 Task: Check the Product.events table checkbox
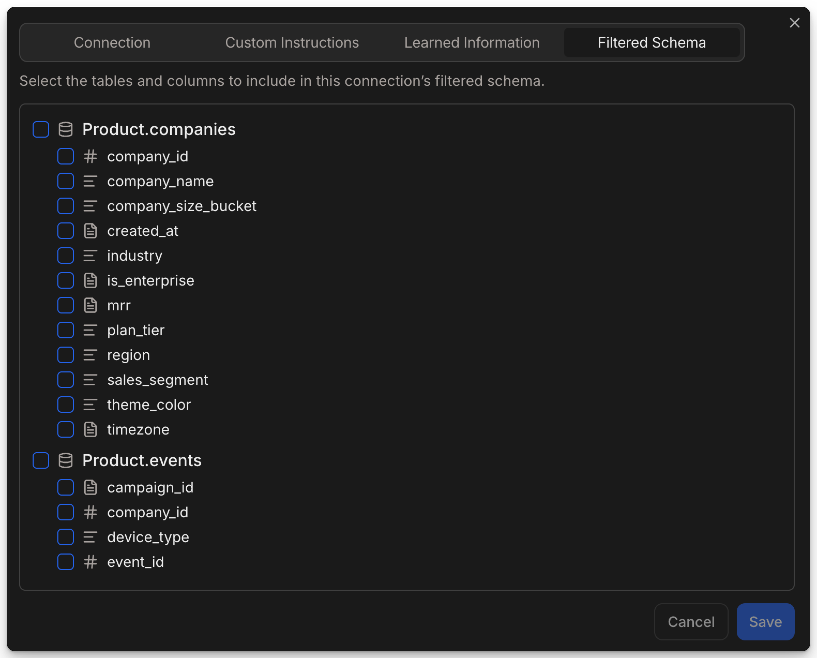pyautogui.click(x=41, y=461)
